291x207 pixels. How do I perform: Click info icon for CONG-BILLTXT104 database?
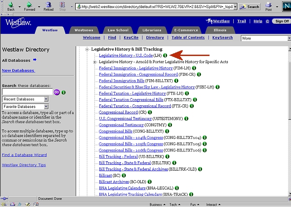point(205,138)
